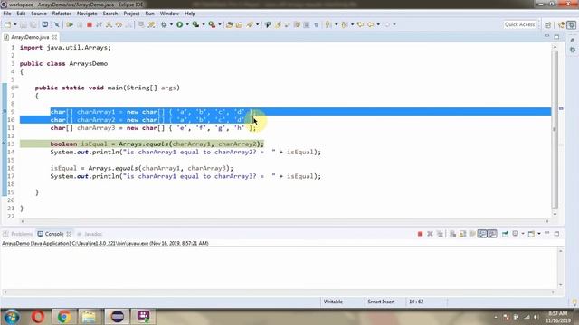Expand the Run dropdown arrow

click(187, 24)
